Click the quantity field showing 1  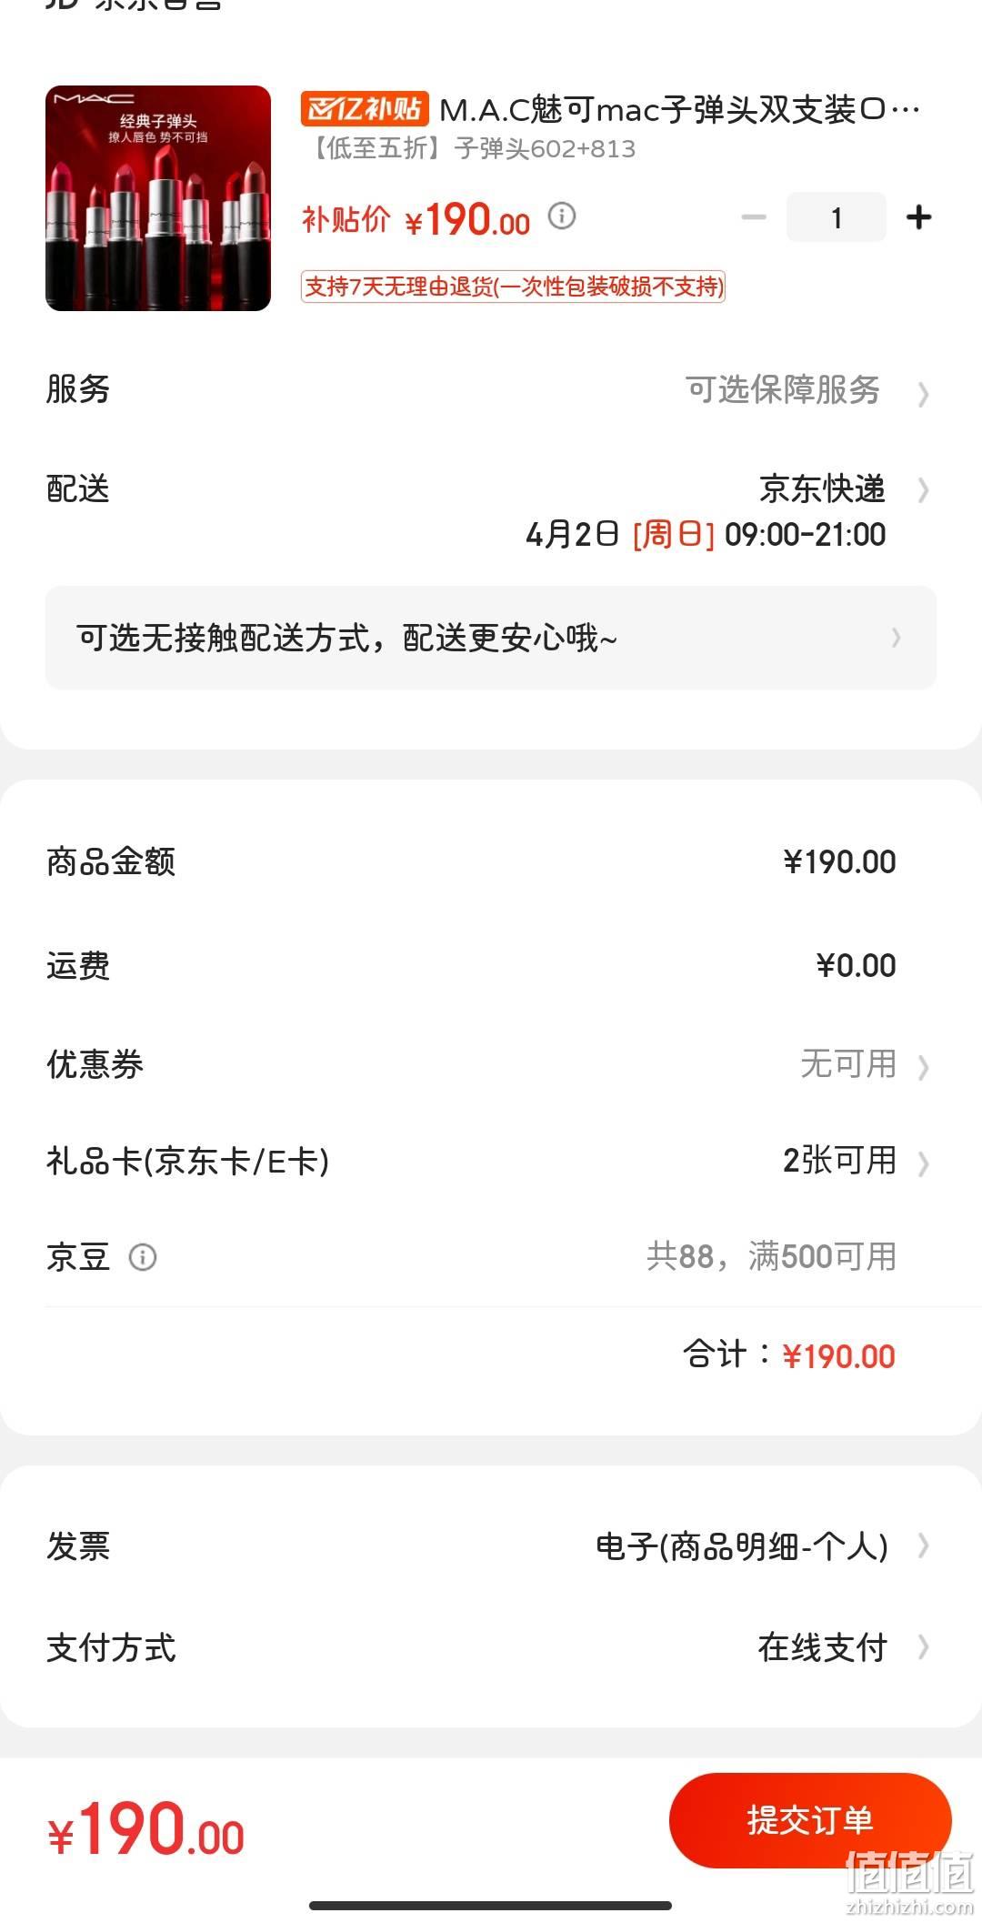(x=836, y=217)
